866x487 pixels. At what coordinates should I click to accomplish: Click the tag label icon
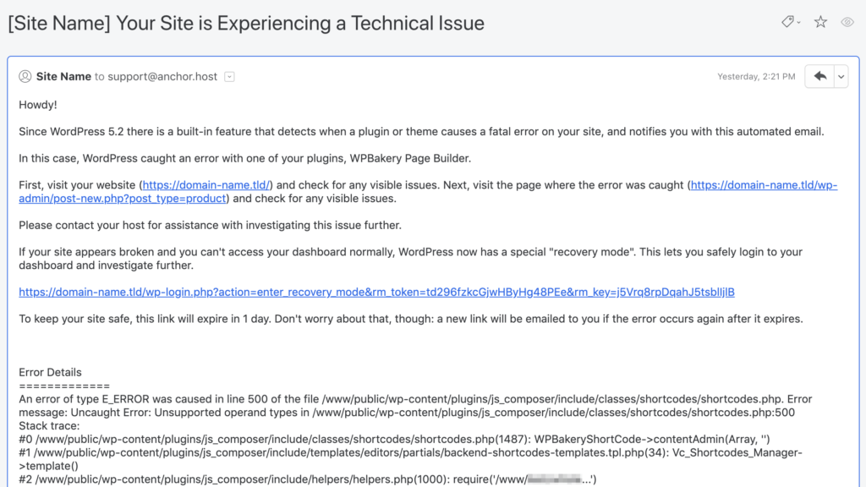pyautogui.click(x=789, y=23)
